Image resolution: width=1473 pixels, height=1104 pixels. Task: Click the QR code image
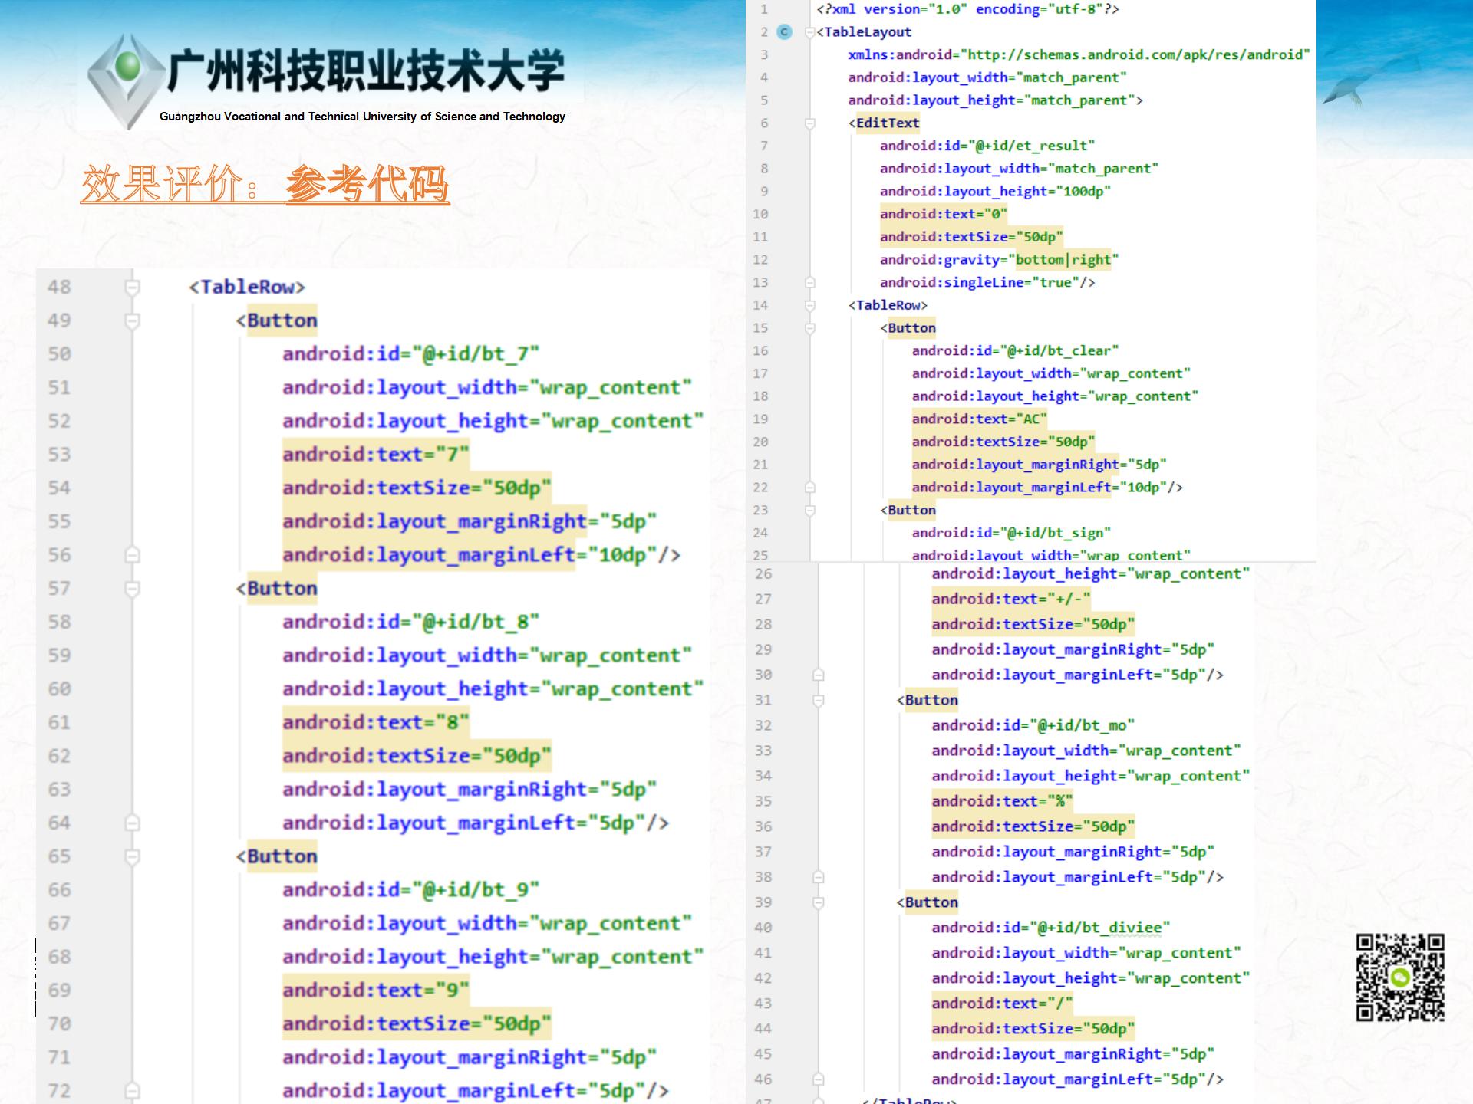1400,978
